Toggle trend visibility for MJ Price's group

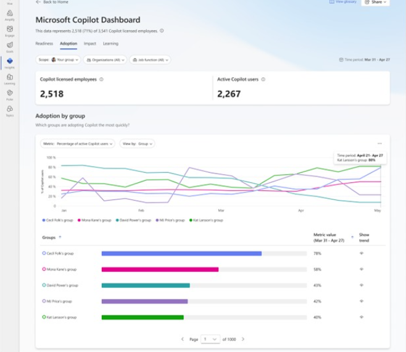tap(362, 301)
